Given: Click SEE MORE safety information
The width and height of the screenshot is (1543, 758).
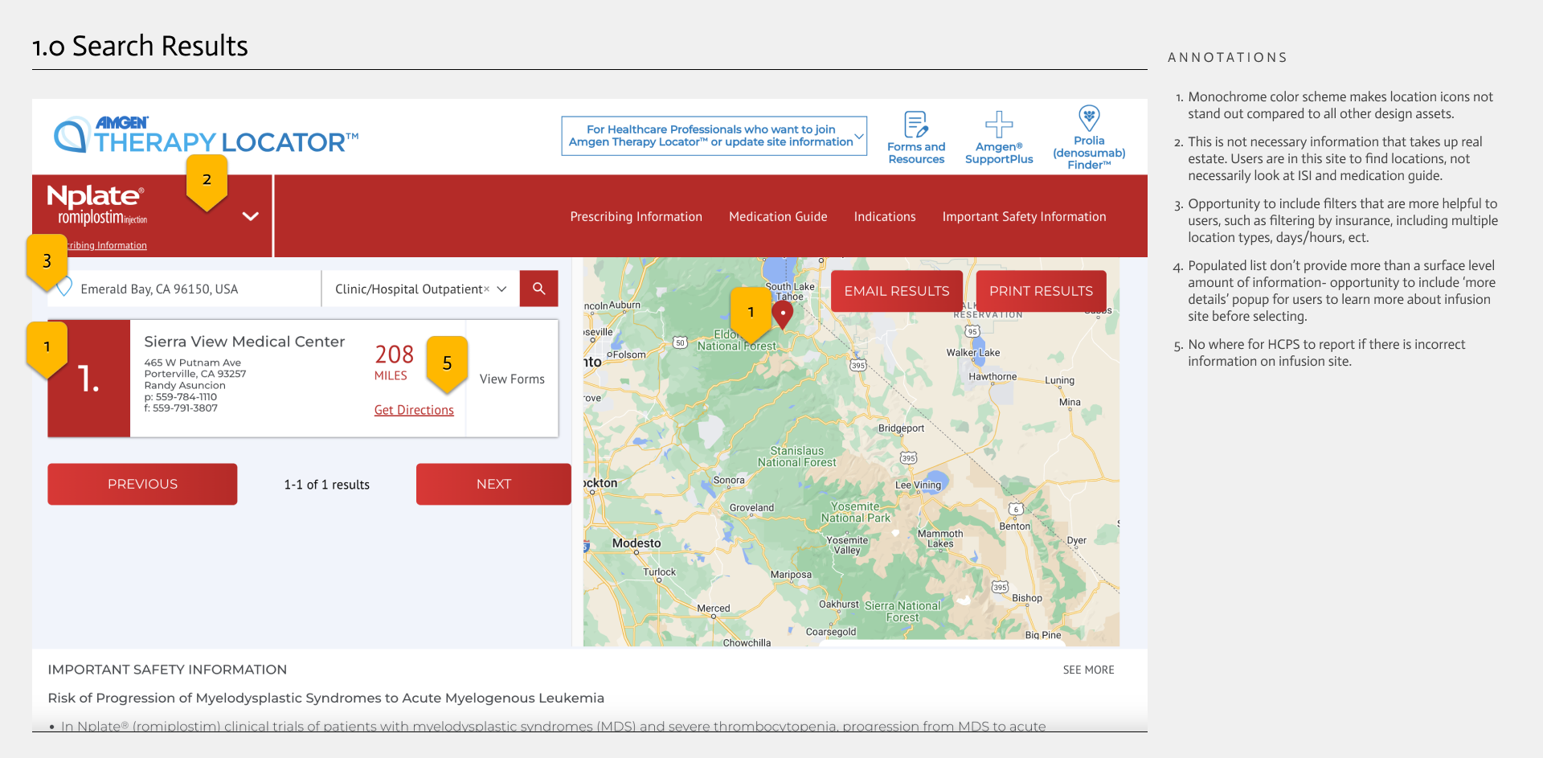Looking at the screenshot, I should coord(1088,670).
